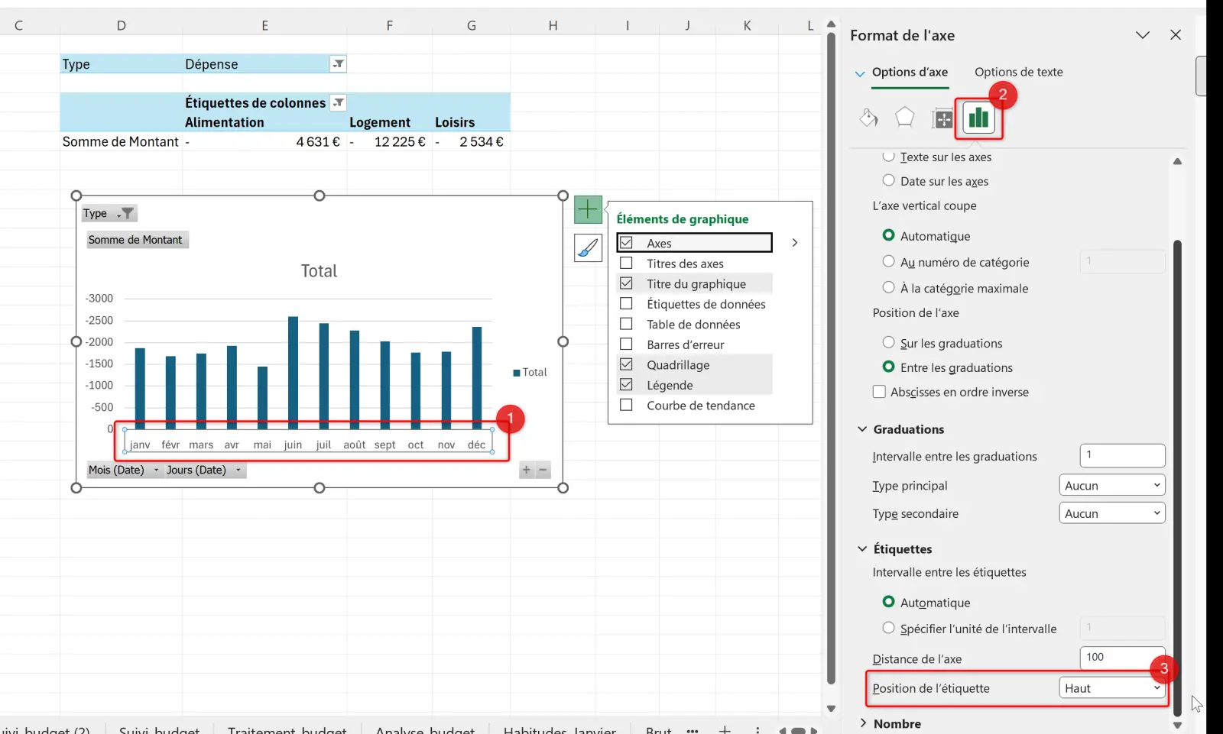Image resolution: width=1223 pixels, height=734 pixels.
Task: Open the Axes submenu arrow
Action: point(795,243)
